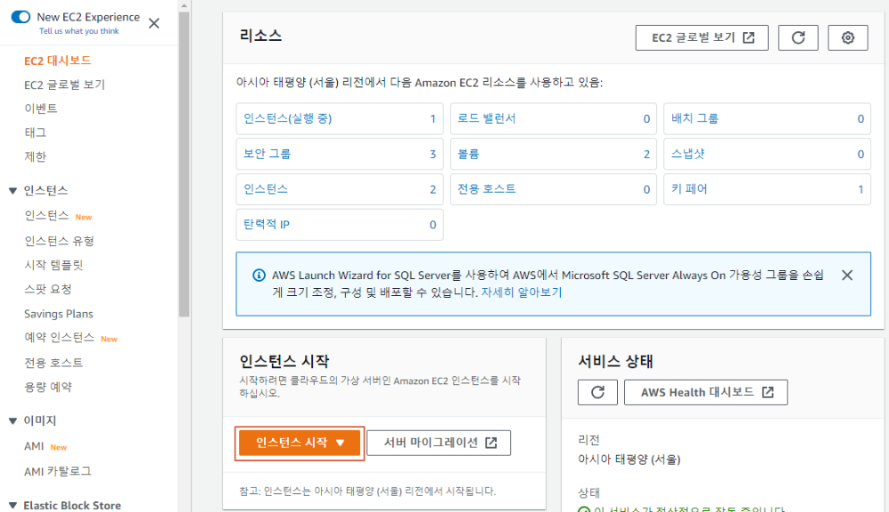Click the 서비스 상태 heading
Viewport: 889px width, 512px height.
616,361
